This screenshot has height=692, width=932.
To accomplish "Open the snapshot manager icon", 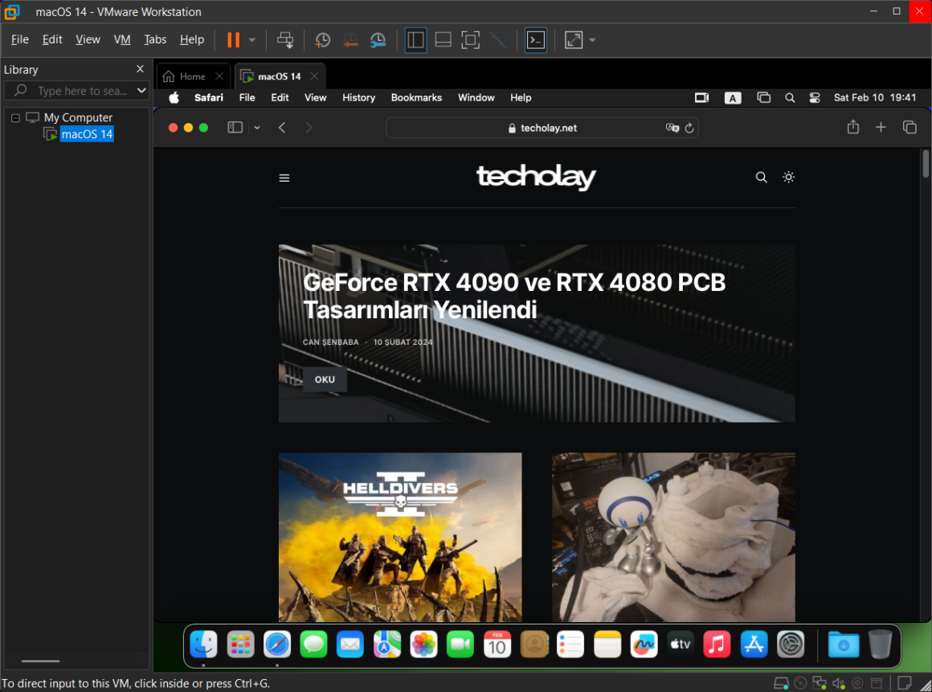I will pyautogui.click(x=378, y=40).
